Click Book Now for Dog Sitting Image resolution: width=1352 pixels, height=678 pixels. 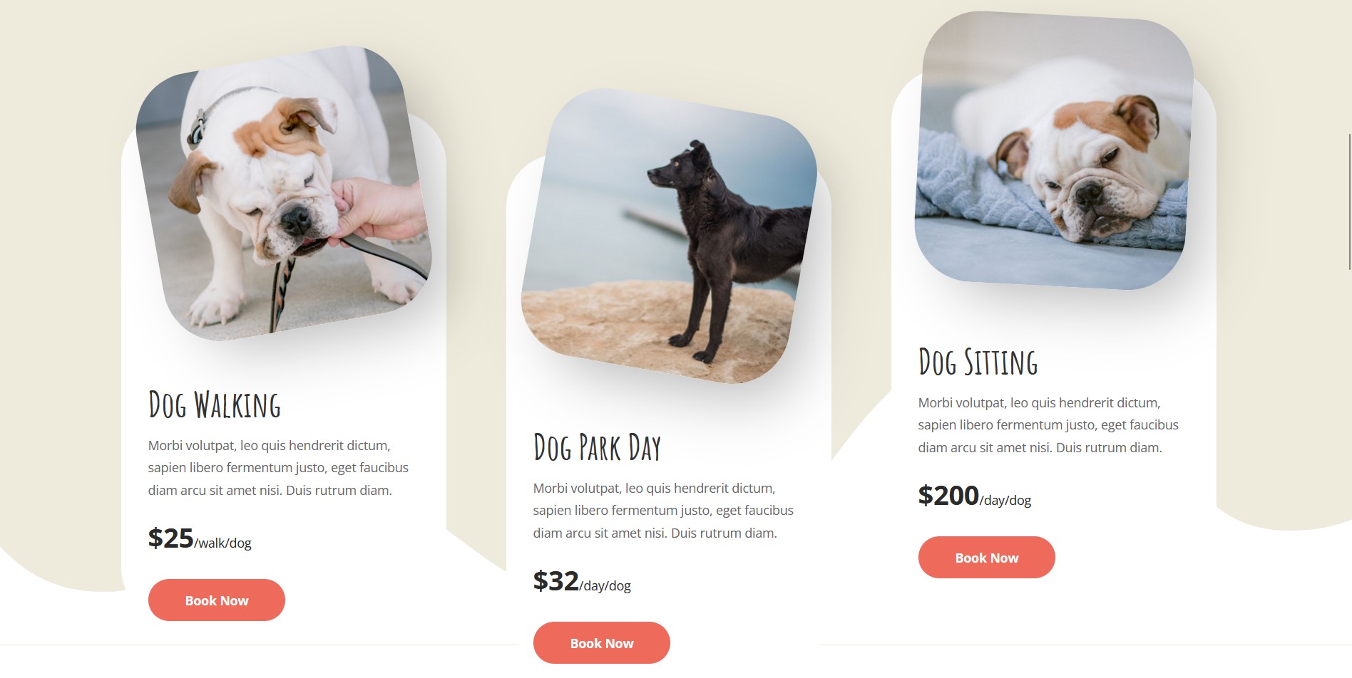point(987,557)
